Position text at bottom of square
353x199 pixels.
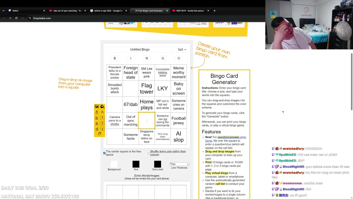pos(102,129)
